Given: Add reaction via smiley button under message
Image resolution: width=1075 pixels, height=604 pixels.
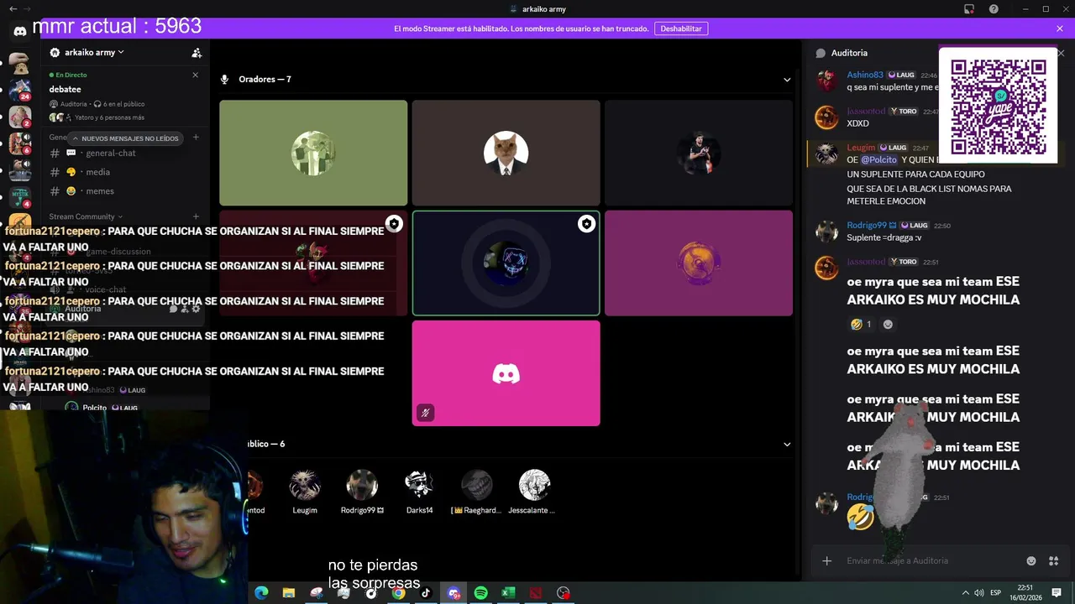Looking at the screenshot, I should [888, 324].
